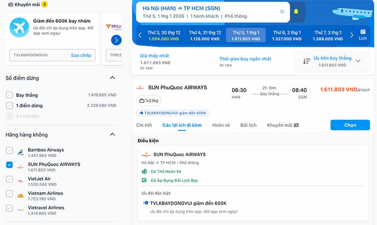Select date Thứ 3, 30 thg 12
Image resolution: width=377 pixels, height=225 pixels.
(164, 36)
